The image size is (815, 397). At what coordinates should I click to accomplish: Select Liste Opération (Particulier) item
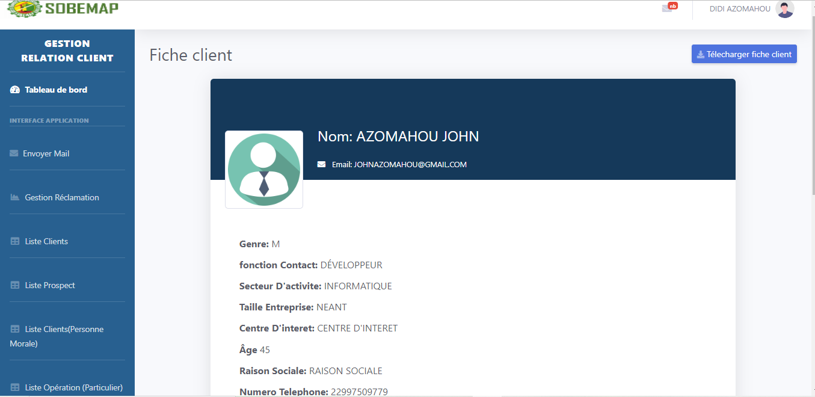[x=73, y=387]
